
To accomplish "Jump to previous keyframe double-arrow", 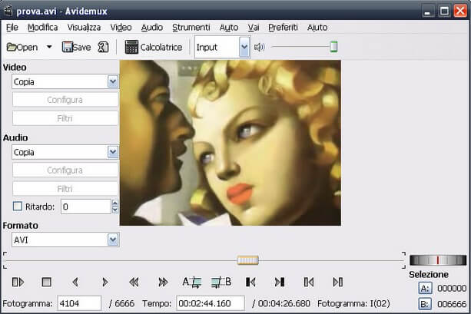I will (x=134, y=283).
